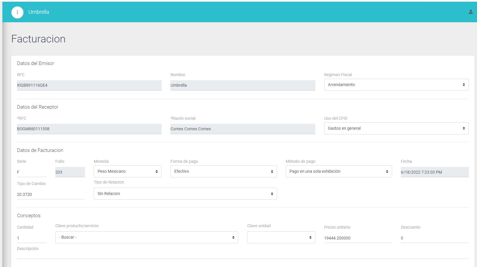This screenshot has height=267, width=477.
Task: Click the Descuento input field
Action: point(435,238)
